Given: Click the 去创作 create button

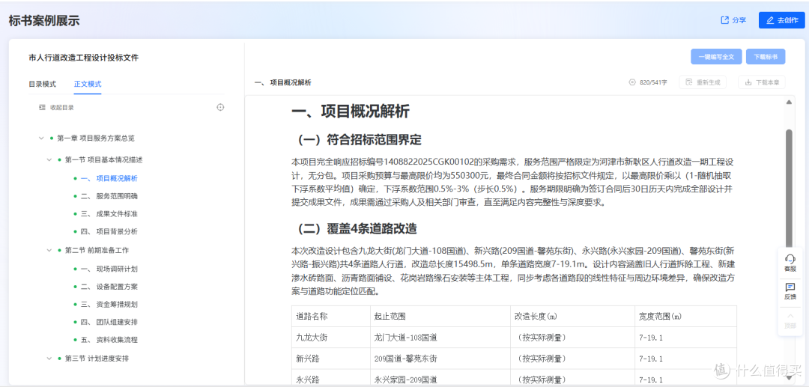Looking at the screenshot, I should [781, 20].
